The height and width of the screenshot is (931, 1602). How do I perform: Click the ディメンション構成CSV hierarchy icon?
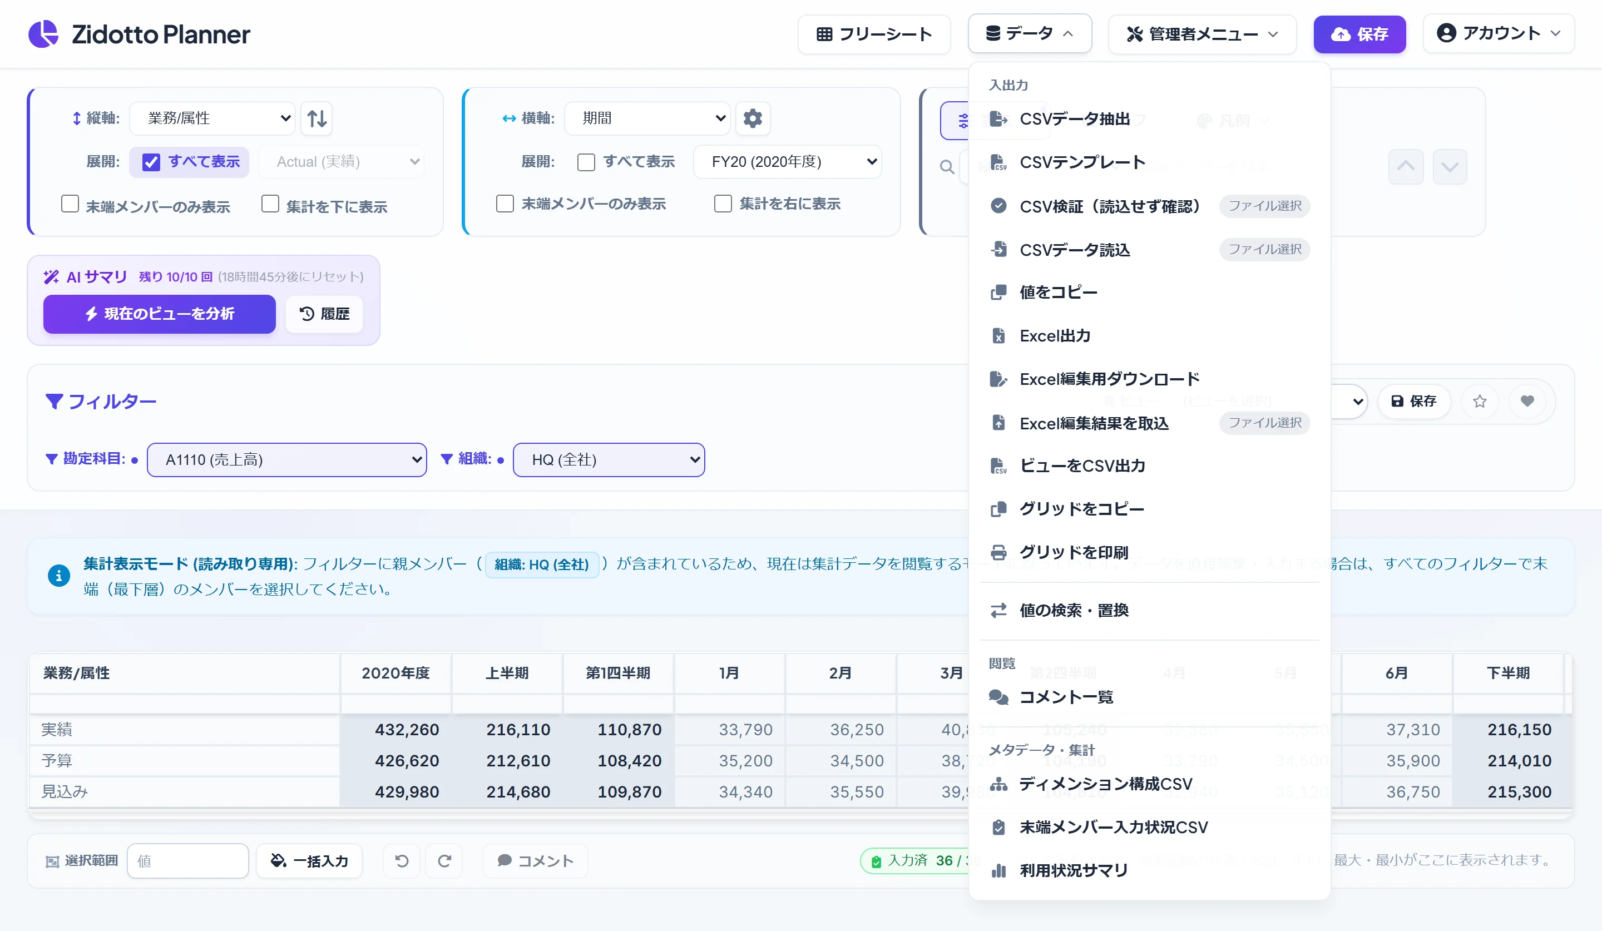998,784
